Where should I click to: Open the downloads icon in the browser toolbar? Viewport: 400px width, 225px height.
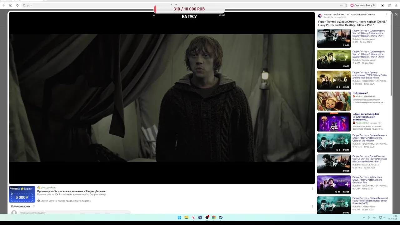pyautogui.click(x=396, y=5)
